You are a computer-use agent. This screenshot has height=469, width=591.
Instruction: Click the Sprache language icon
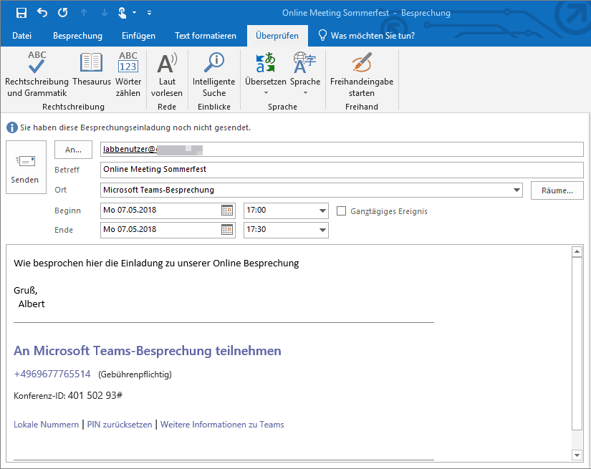(305, 63)
